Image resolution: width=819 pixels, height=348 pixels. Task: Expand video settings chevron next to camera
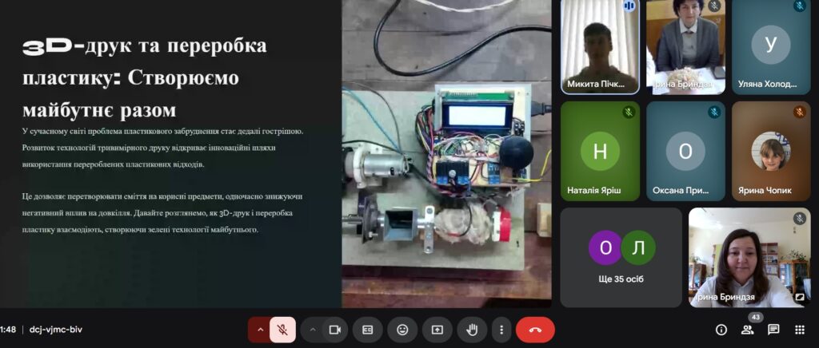pyautogui.click(x=313, y=329)
